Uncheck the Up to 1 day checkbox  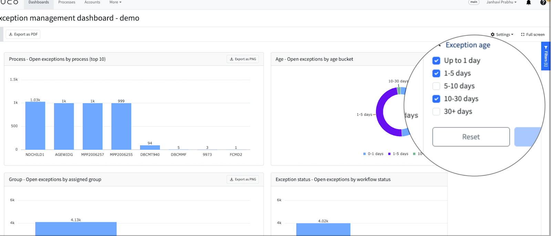436,61
